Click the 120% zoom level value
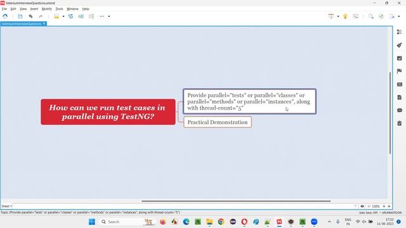The width and height of the screenshot is (406, 228). (x=376, y=206)
